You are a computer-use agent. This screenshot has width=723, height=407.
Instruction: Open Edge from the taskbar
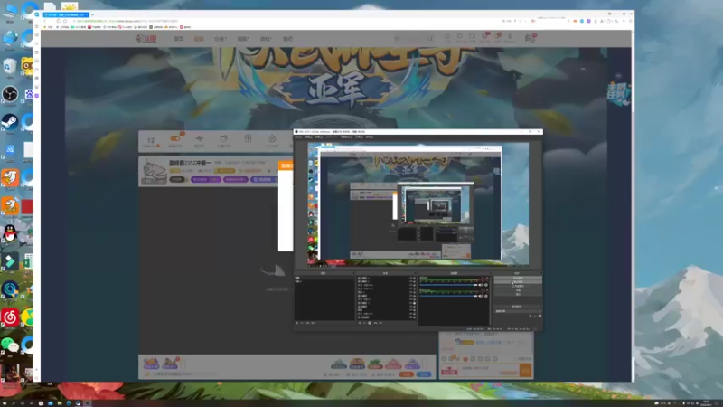[69, 403]
